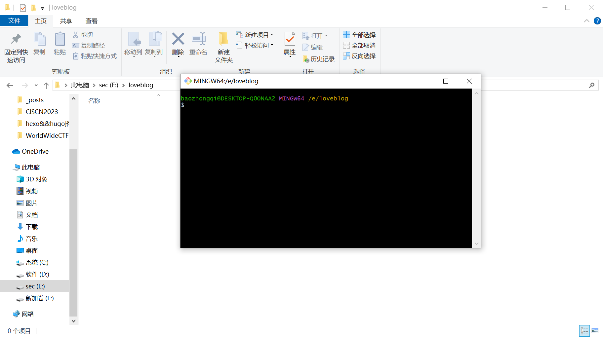Switch to the Share ribbon tab
The image size is (603, 337).
tap(66, 21)
